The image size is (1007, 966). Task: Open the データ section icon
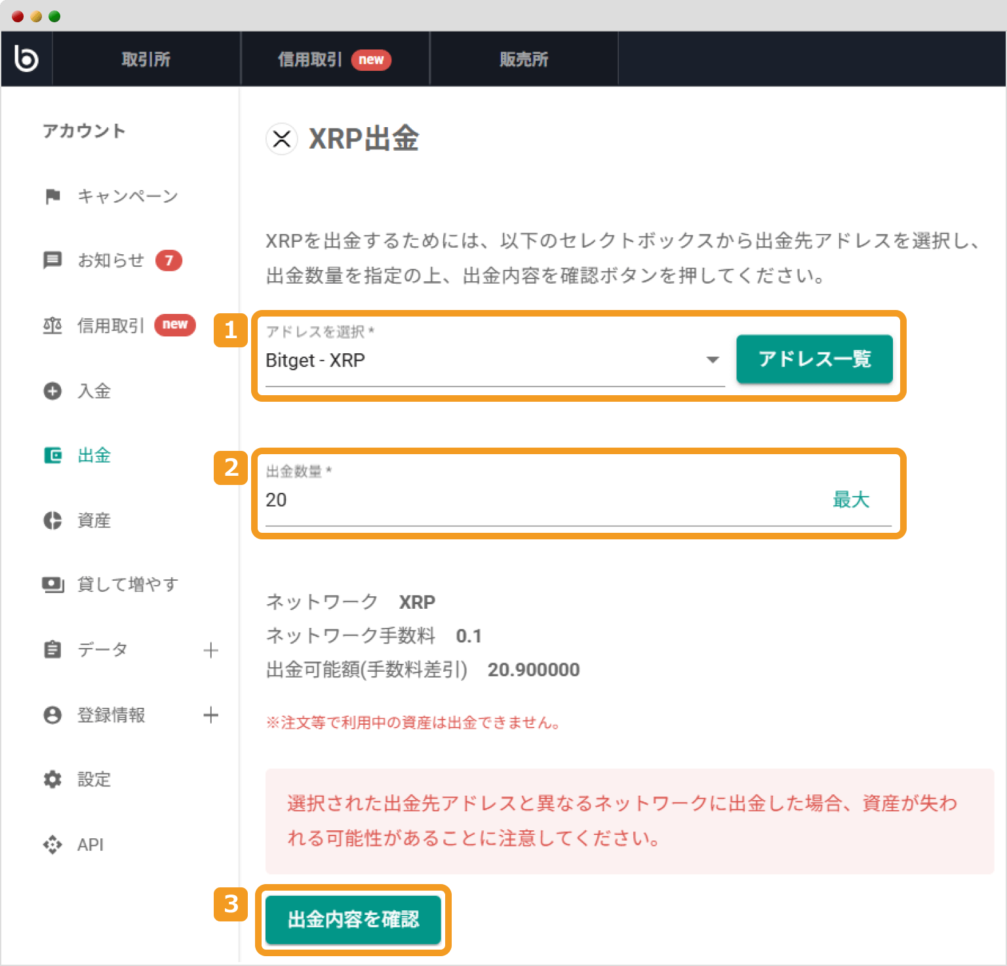coord(52,649)
